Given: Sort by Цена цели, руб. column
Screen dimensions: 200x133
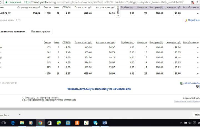Looking at the screenshot, I should [x=173, y=42].
